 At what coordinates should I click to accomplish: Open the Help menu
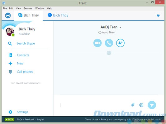[x=50, y=8]
